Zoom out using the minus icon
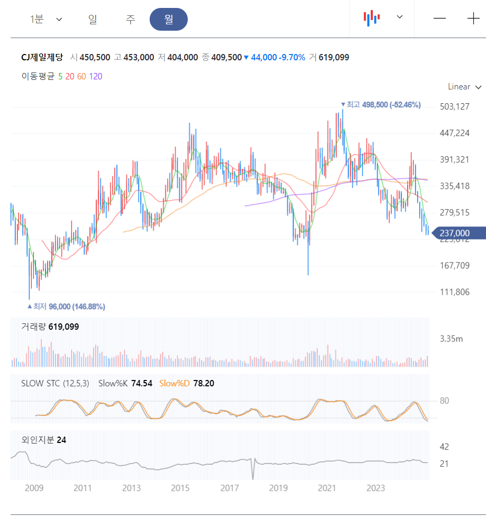486x516 pixels. point(439,19)
